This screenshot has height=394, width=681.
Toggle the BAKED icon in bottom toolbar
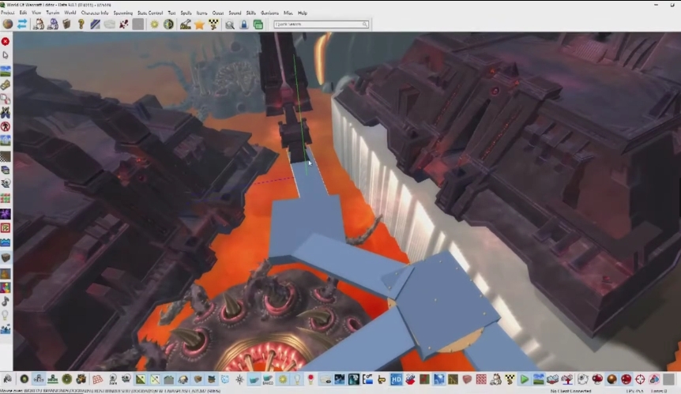268,380
